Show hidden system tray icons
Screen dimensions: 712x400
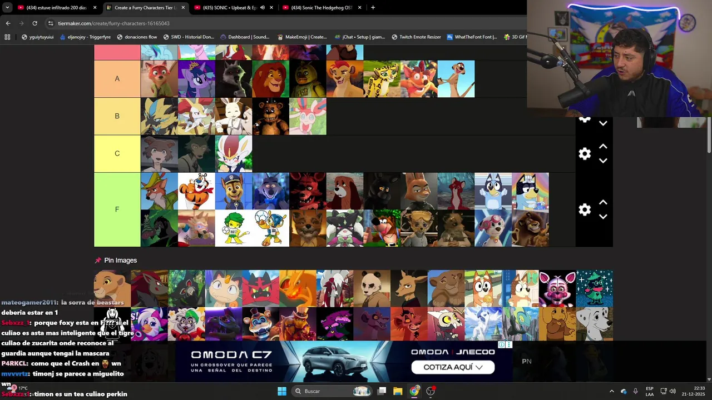pos(612,391)
